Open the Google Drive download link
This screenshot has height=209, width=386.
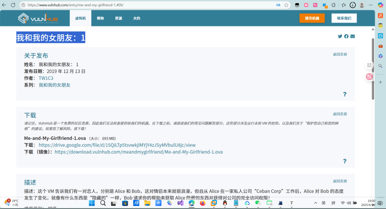[117, 145]
